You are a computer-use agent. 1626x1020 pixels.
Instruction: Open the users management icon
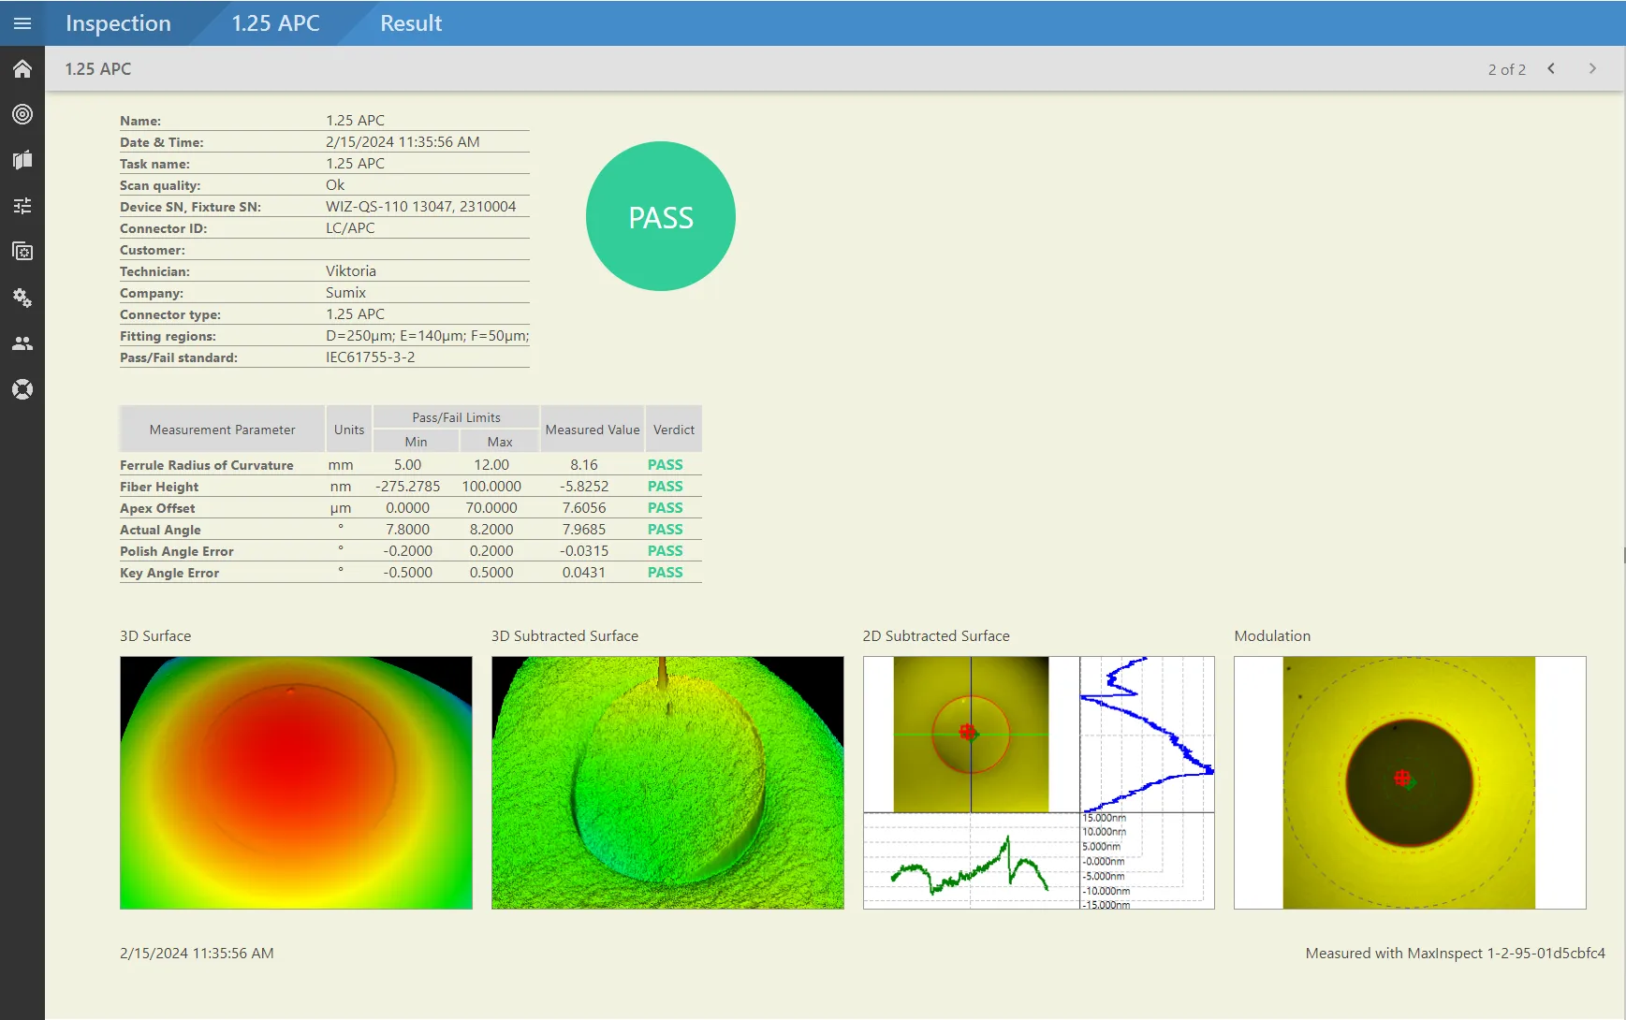22,343
